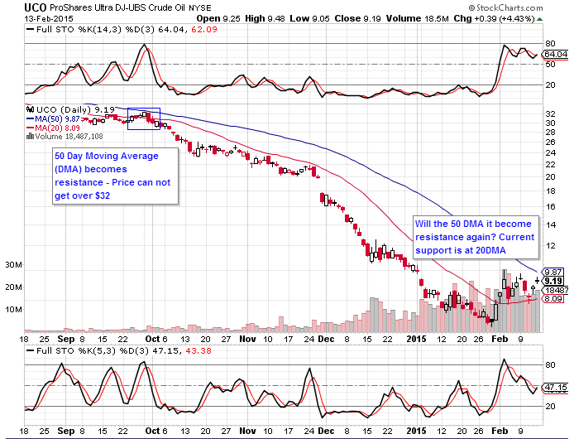Click the MA(20) 8.09 legend entry
Image resolution: width=574 pixels, height=439 pixels.
tap(53, 128)
